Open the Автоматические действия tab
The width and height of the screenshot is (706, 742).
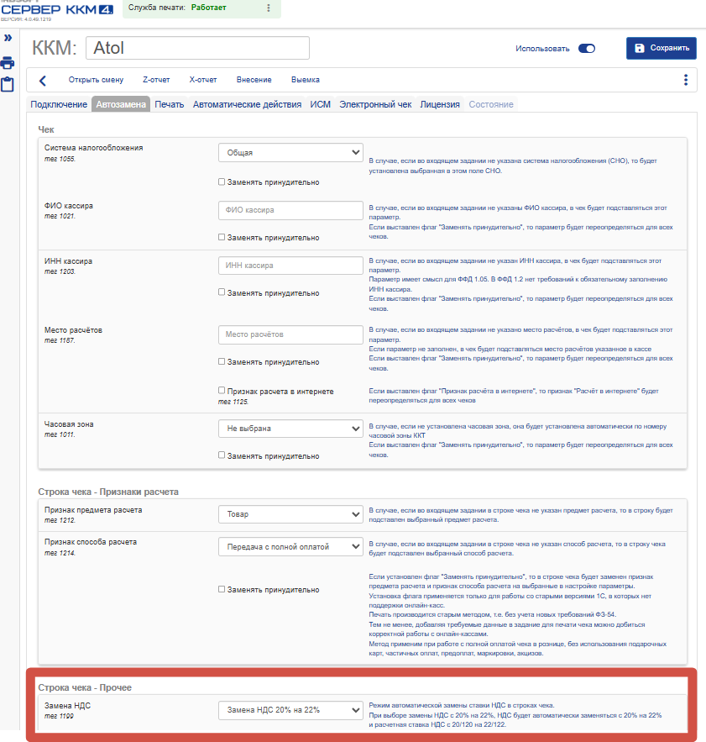coord(247,104)
